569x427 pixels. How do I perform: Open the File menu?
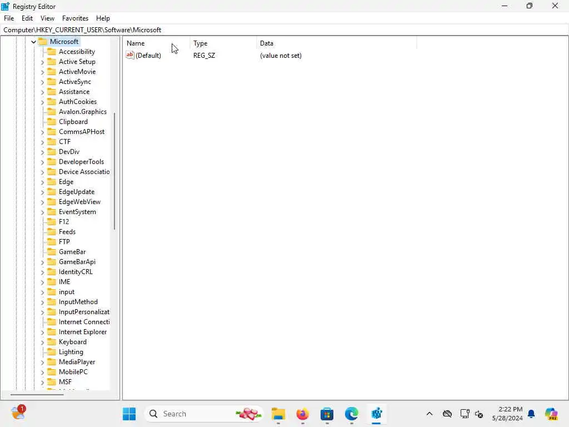(x=9, y=18)
